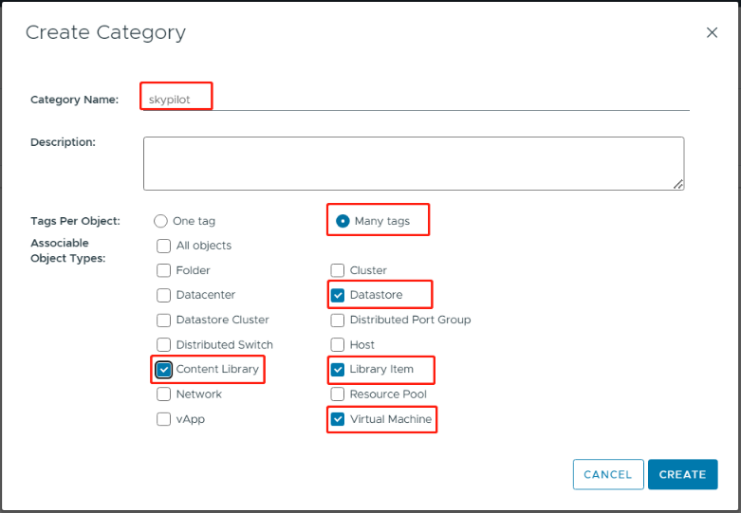This screenshot has width=741, height=513.
Task: Click the Associable Object Types label
Action: [x=68, y=251]
